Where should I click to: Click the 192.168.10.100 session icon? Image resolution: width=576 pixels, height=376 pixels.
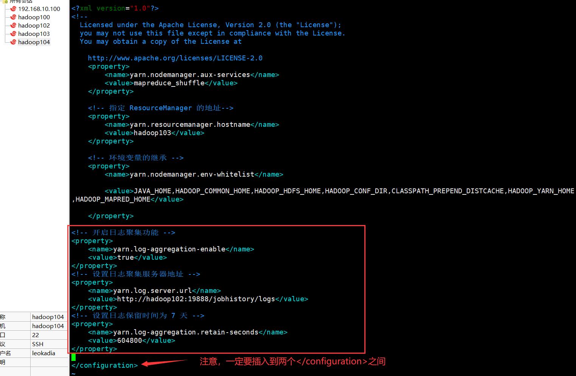click(x=13, y=9)
